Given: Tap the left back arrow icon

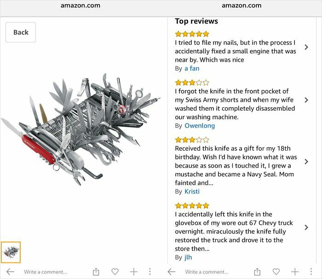Looking at the screenshot, I should tap(10, 272).
